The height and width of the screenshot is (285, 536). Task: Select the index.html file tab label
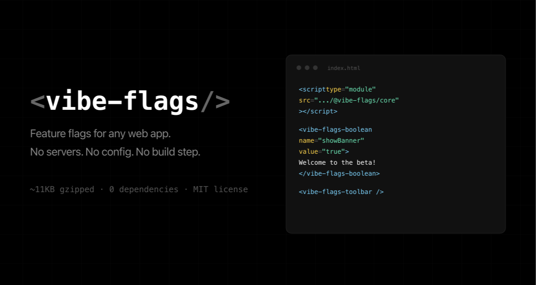click(343, 68)
